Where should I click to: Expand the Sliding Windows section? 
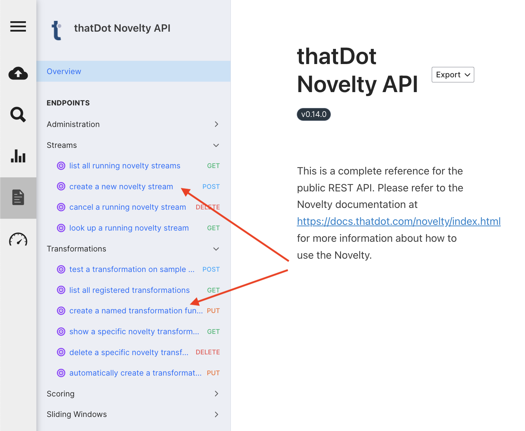click(x=216, y=414)
